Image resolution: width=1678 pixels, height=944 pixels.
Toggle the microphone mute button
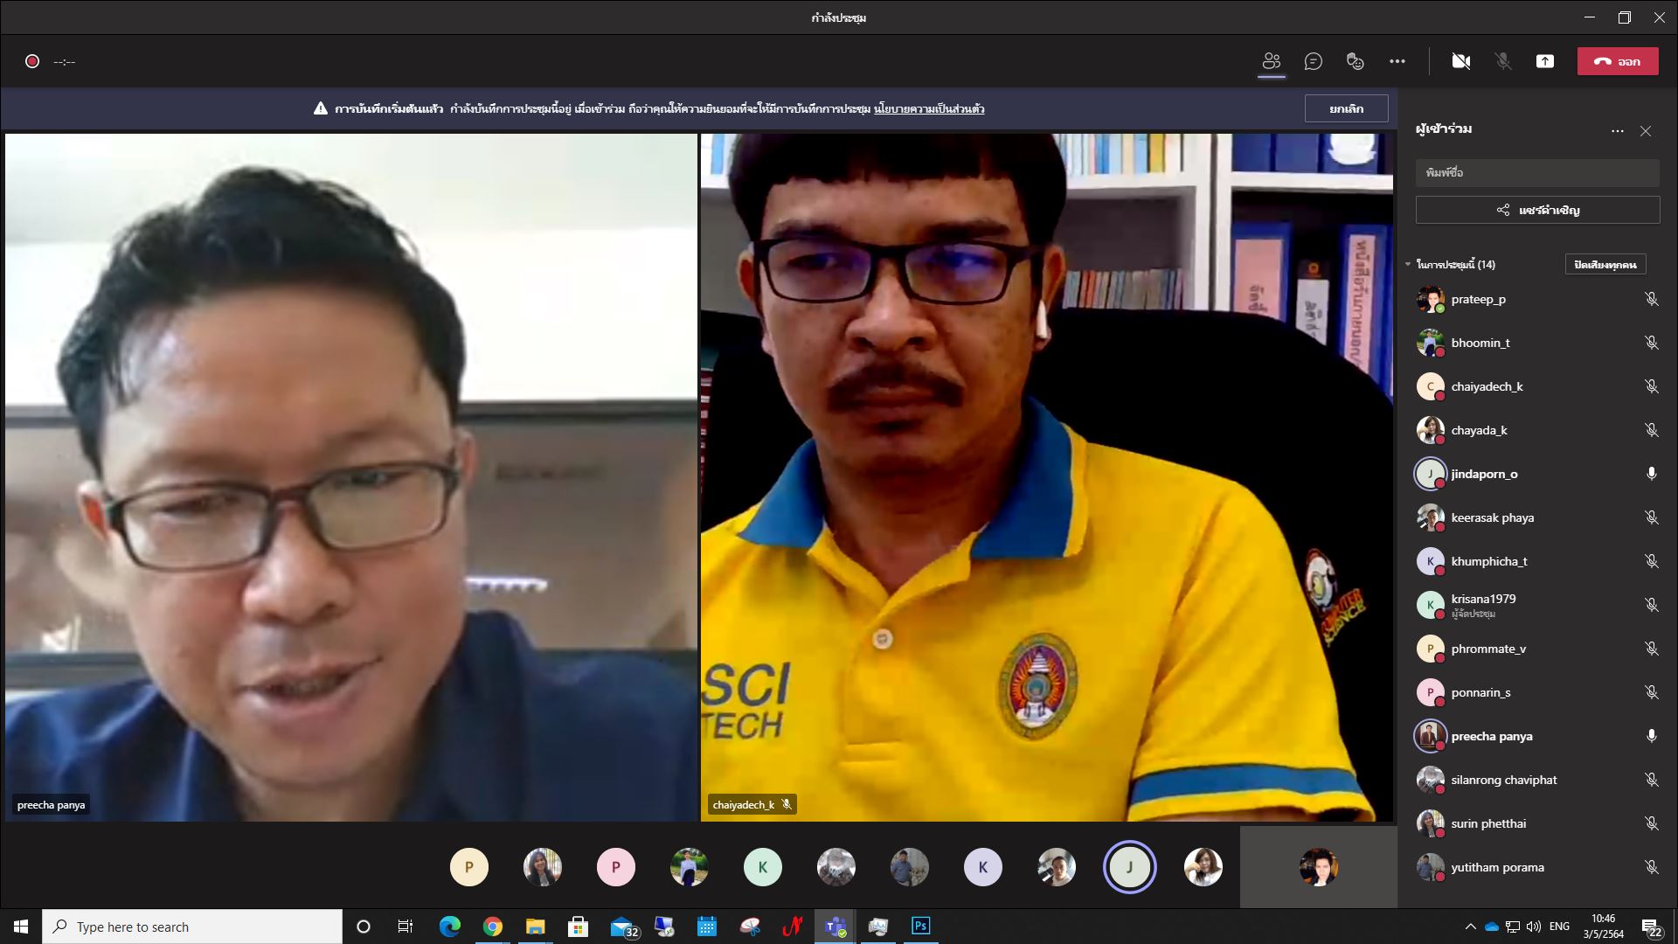(1502, 61)
